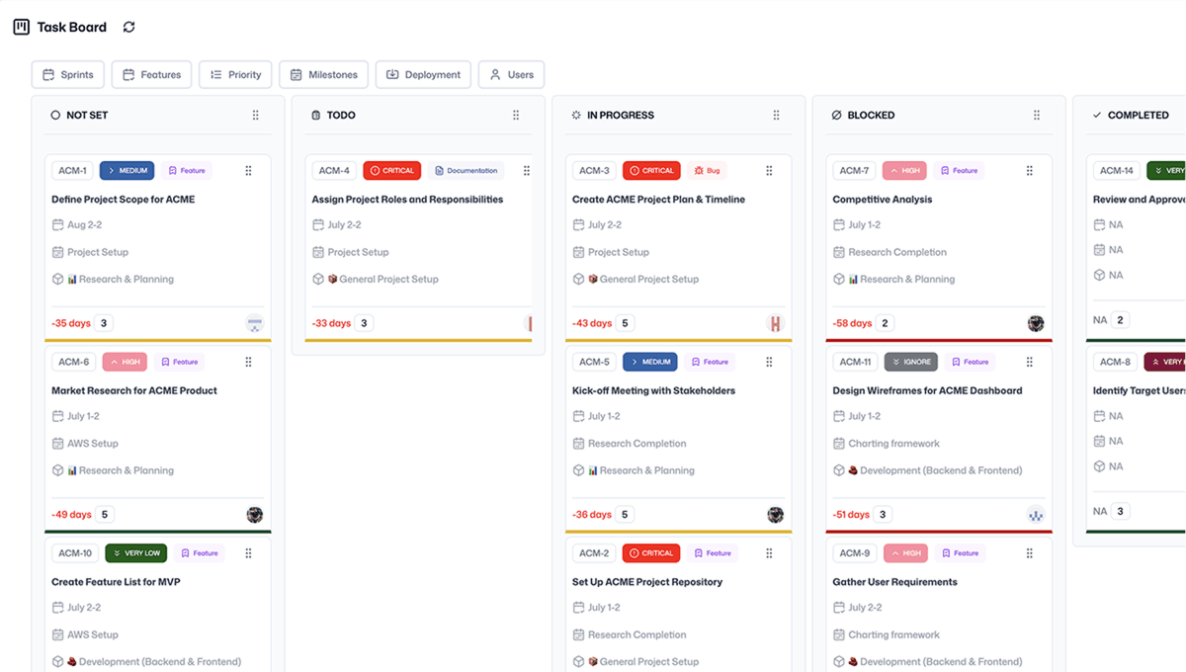
Task: Click the refresh icon beside Task Board
Action: pyautogui.click(x=128, y=27)
